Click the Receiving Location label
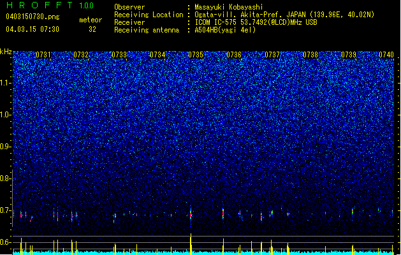The width and height of the screenshot is (401, 255). coord(149,15)
